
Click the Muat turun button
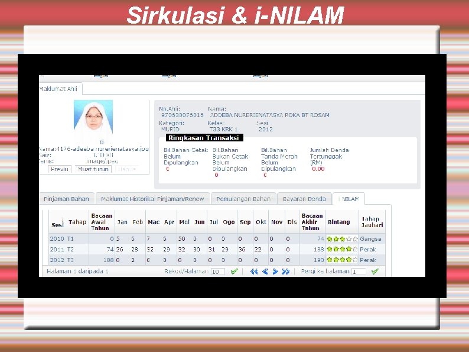tap(93, 169)
